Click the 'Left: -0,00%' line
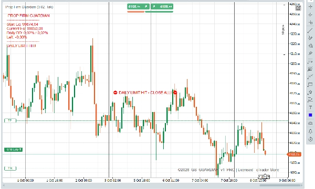Screen dimensions: 315x189 click(17, 37)
